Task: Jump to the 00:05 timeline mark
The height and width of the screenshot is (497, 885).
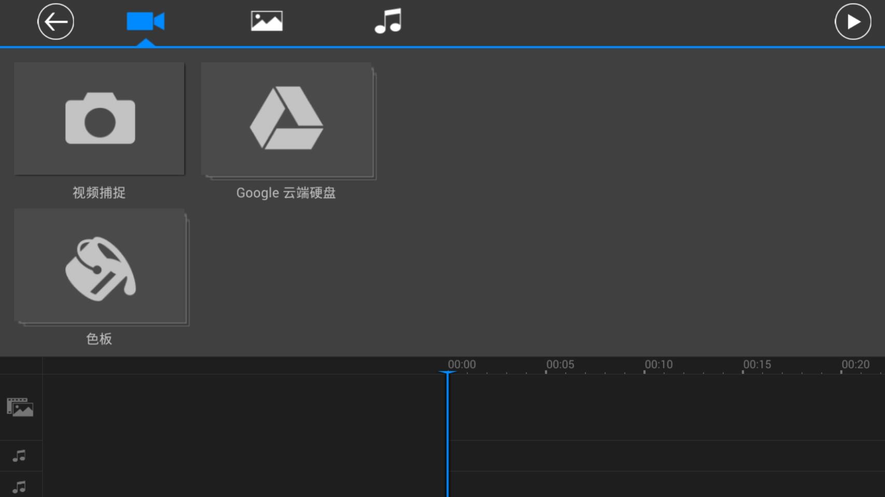Action: [x=560, y=365]
